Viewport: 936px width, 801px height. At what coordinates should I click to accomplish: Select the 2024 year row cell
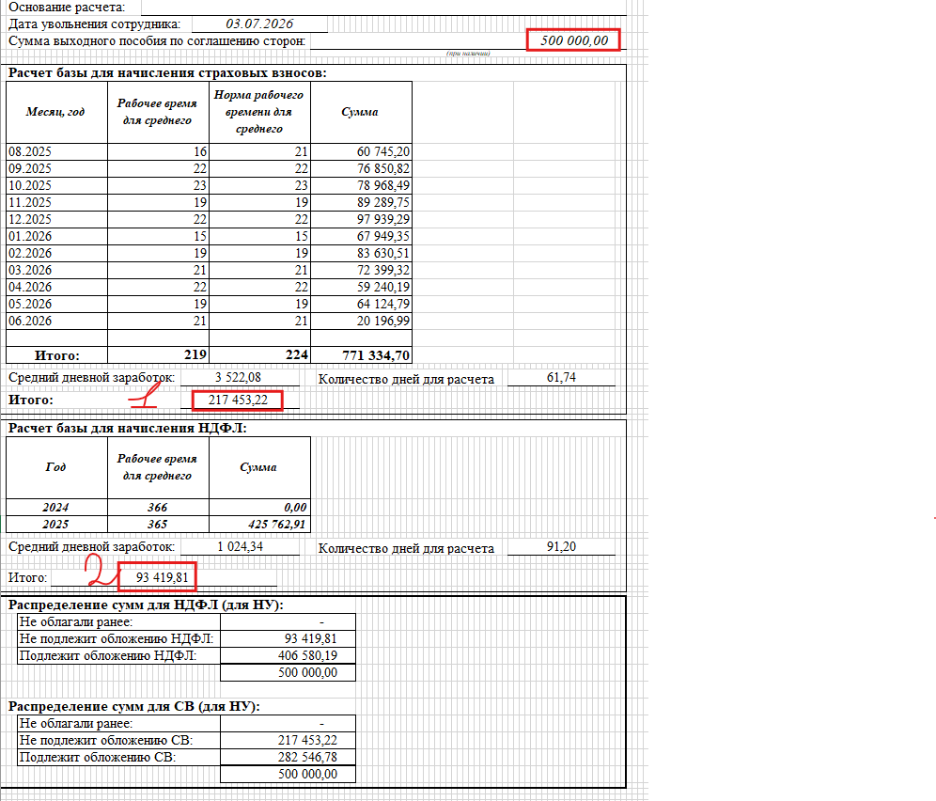56,507
